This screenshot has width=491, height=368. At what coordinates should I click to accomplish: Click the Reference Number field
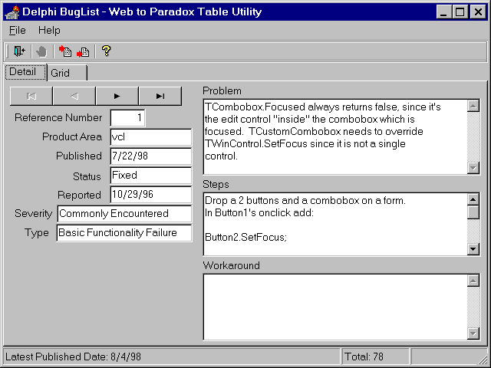click(x=127, y=118)
